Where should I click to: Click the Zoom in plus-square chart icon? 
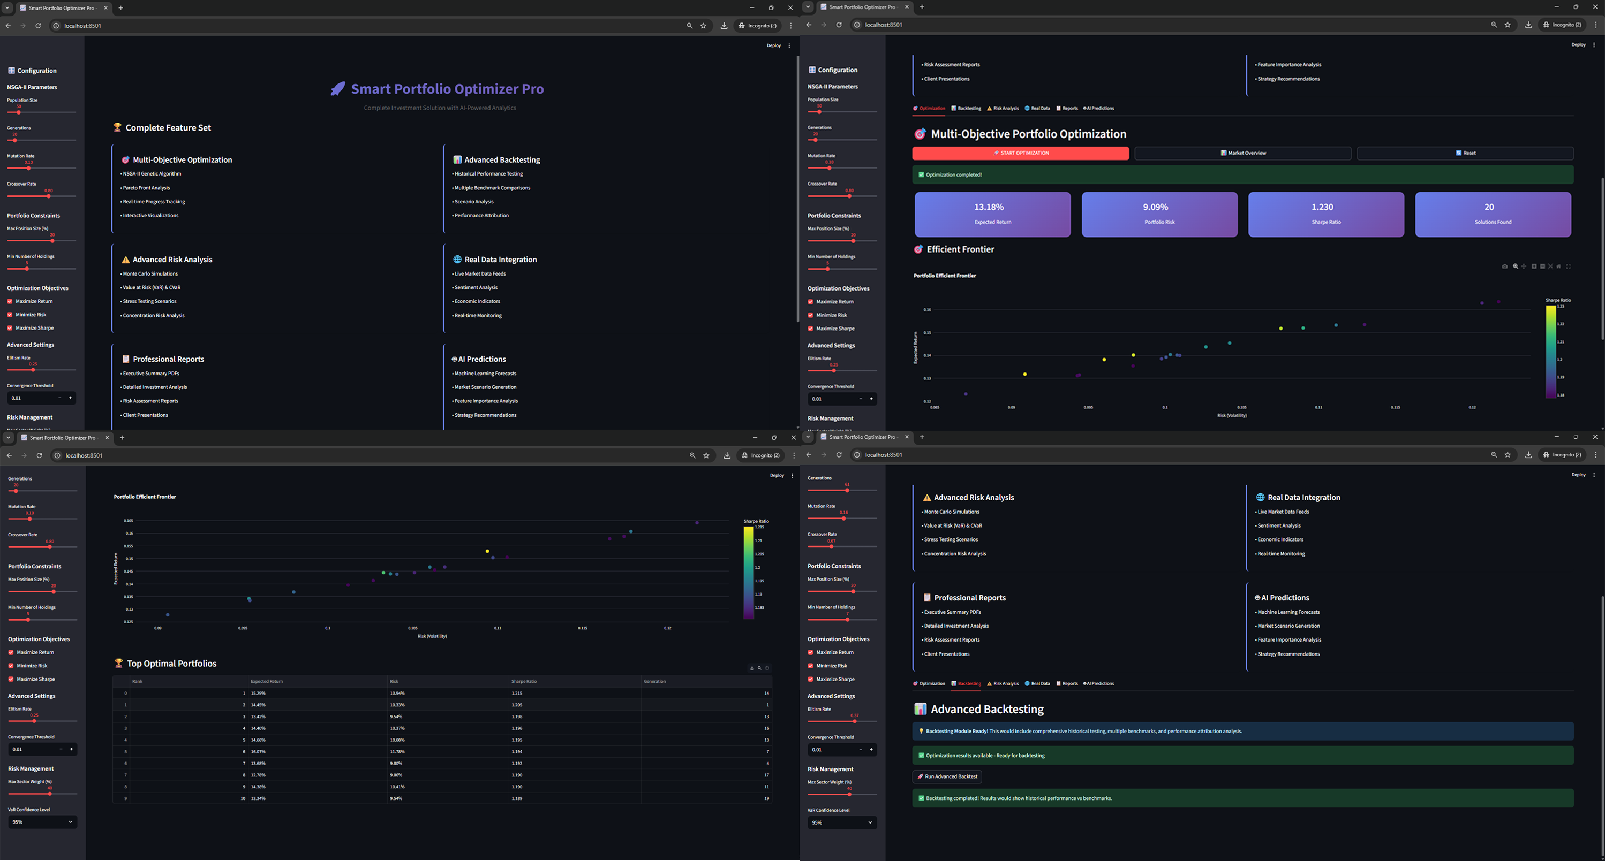[x=1535, y=266]
